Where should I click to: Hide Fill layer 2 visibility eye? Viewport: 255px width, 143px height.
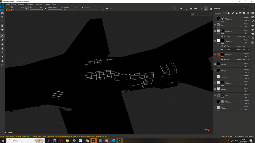point(215,108)
